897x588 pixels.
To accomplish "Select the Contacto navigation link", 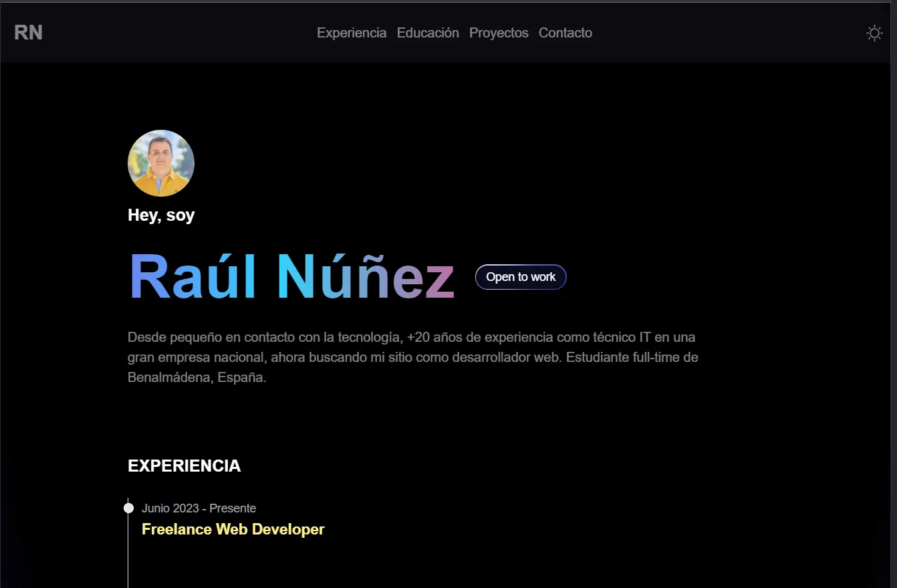I will (x=565, y=33).
